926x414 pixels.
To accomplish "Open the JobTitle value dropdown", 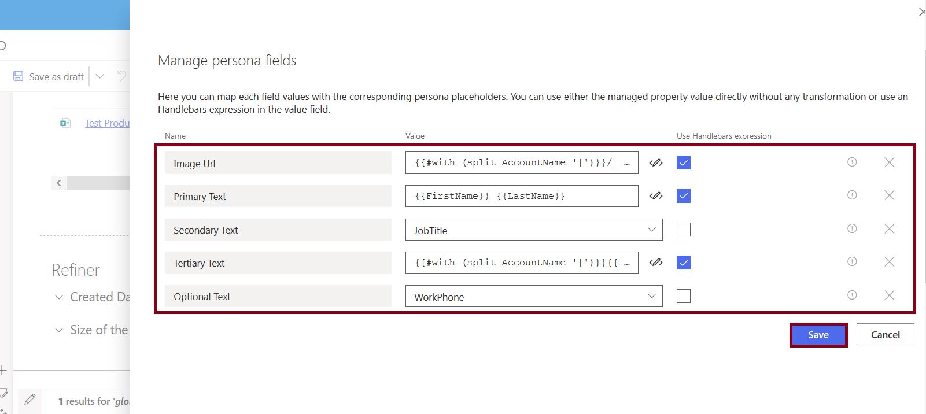I will 534,230.
